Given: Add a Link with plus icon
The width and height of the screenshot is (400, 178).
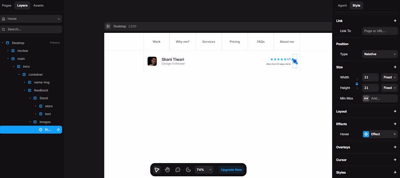Looking at the screenshot, I should point(395,21).
